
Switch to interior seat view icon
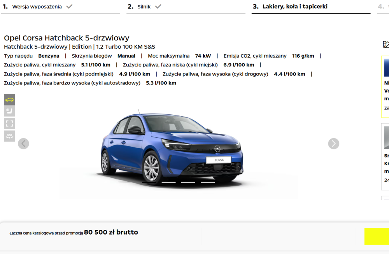9,111
